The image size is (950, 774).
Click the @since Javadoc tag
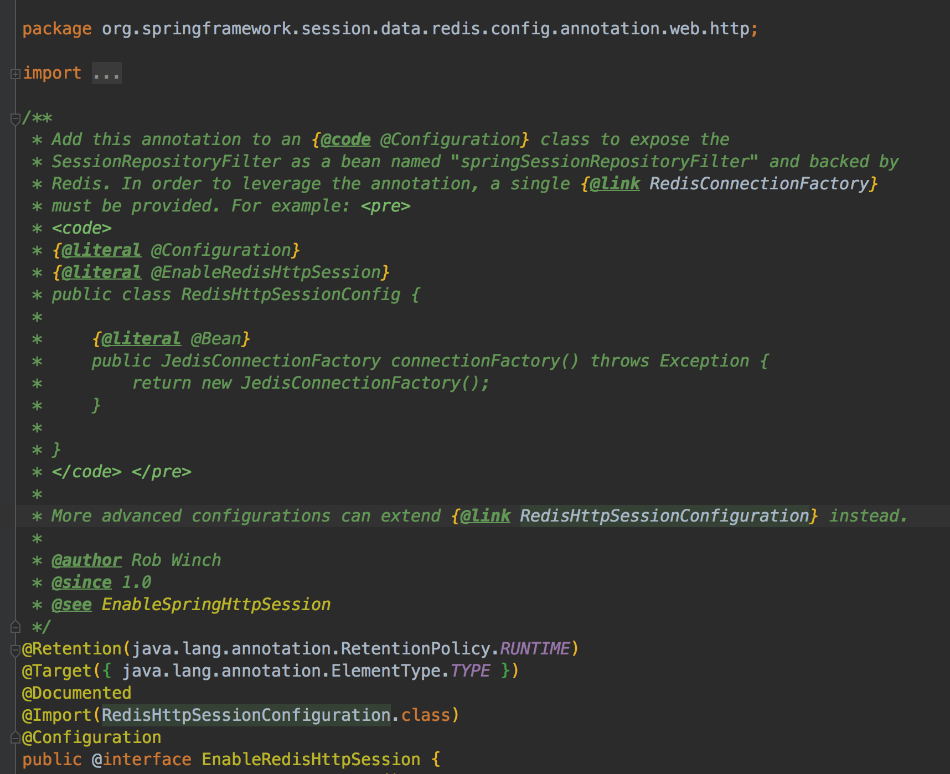[x=81, y=582]
